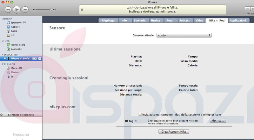Collapse the PLAYLIST section
The image size is (254, 140).
[3, 64]
